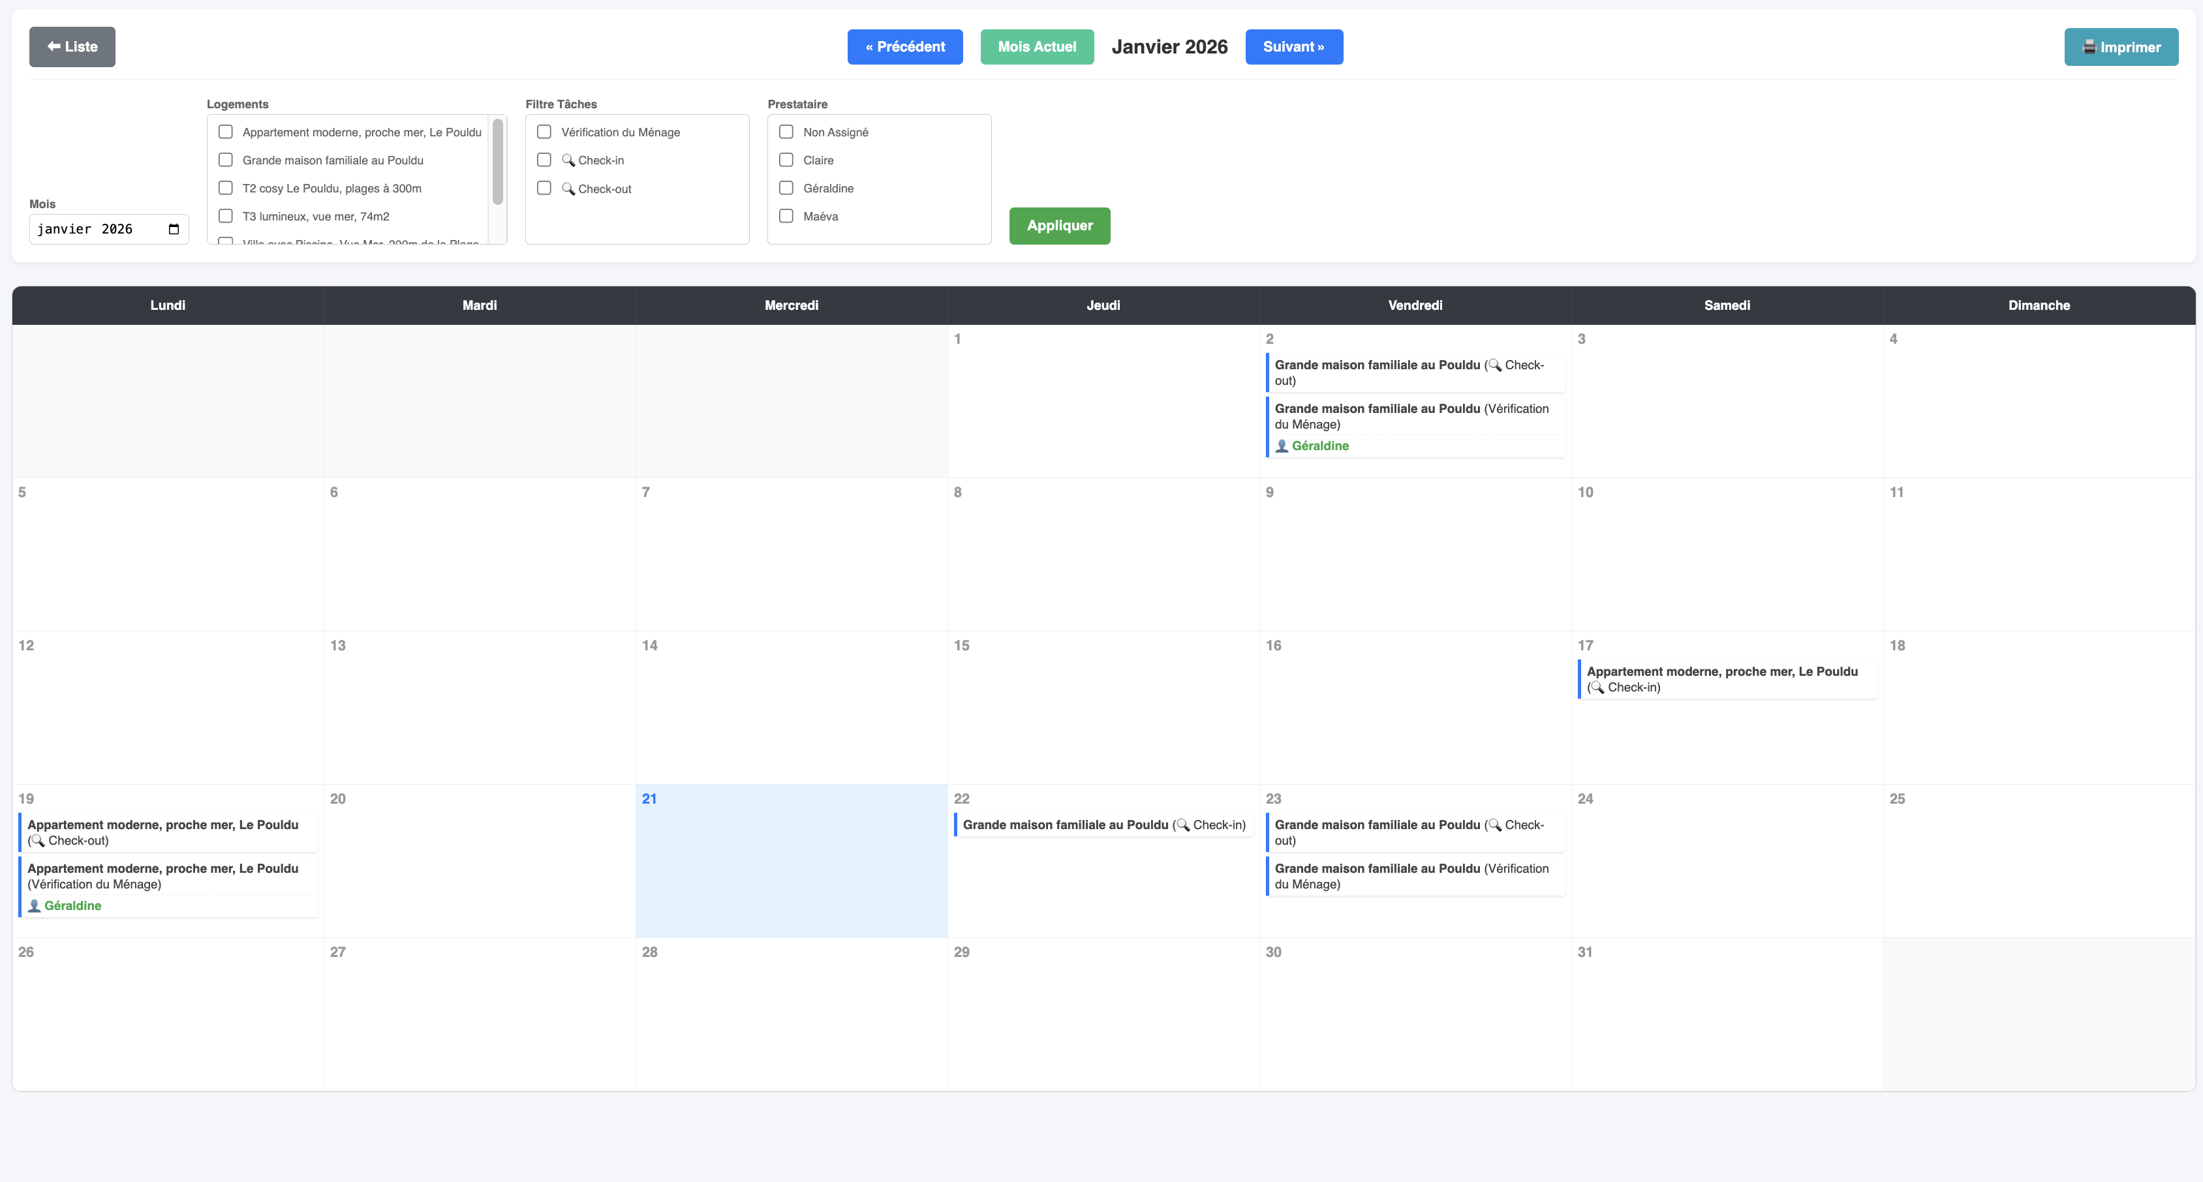Advance to the next month with Suivant

pyautogui.click(x=1293, y=47)
